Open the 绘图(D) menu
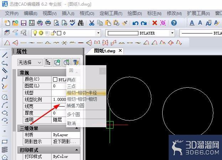222x160 pixels. click(134, 14)
